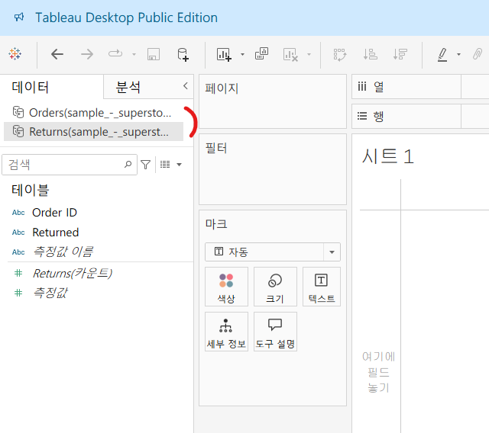Open the New Worksheet dropdown arrow

click(242, 54)
